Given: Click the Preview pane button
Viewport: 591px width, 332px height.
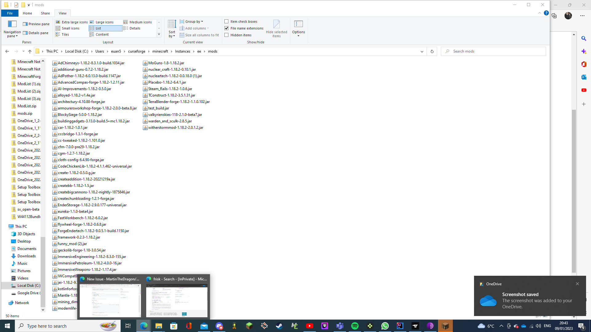Looking at the screenshot, I should point(36,24).
